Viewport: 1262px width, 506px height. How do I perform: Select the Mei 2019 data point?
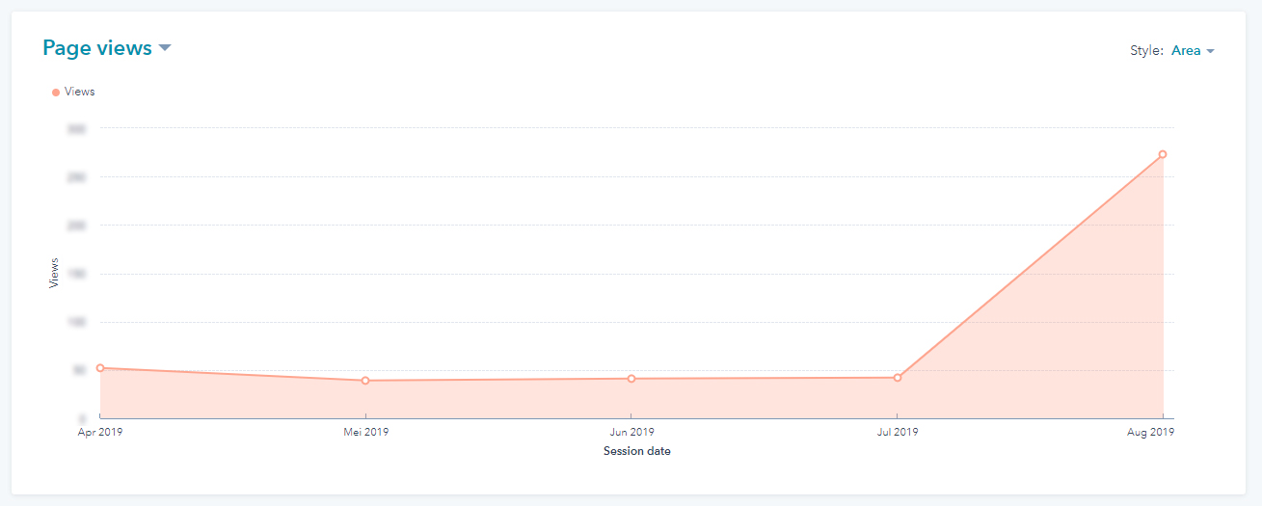tap(365, 381)
